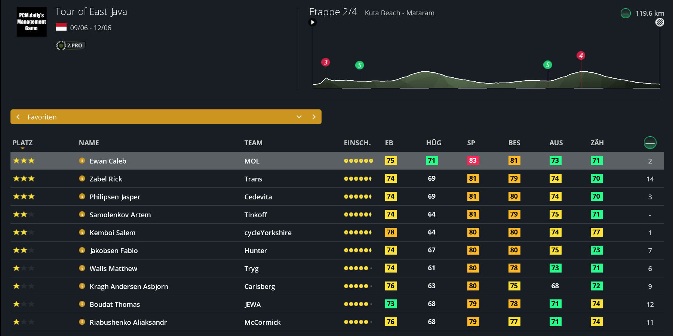Click the checkered finish flag on profile
This screenshot has height=336, width=673.
[x=660, y=22]
